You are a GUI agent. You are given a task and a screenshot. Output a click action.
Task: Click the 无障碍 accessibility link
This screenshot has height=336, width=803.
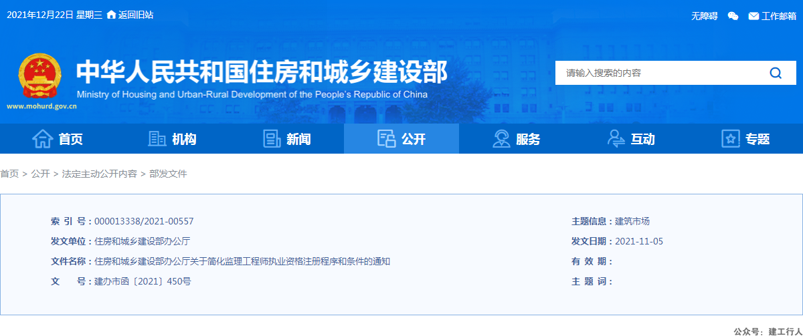coord(705,16)
